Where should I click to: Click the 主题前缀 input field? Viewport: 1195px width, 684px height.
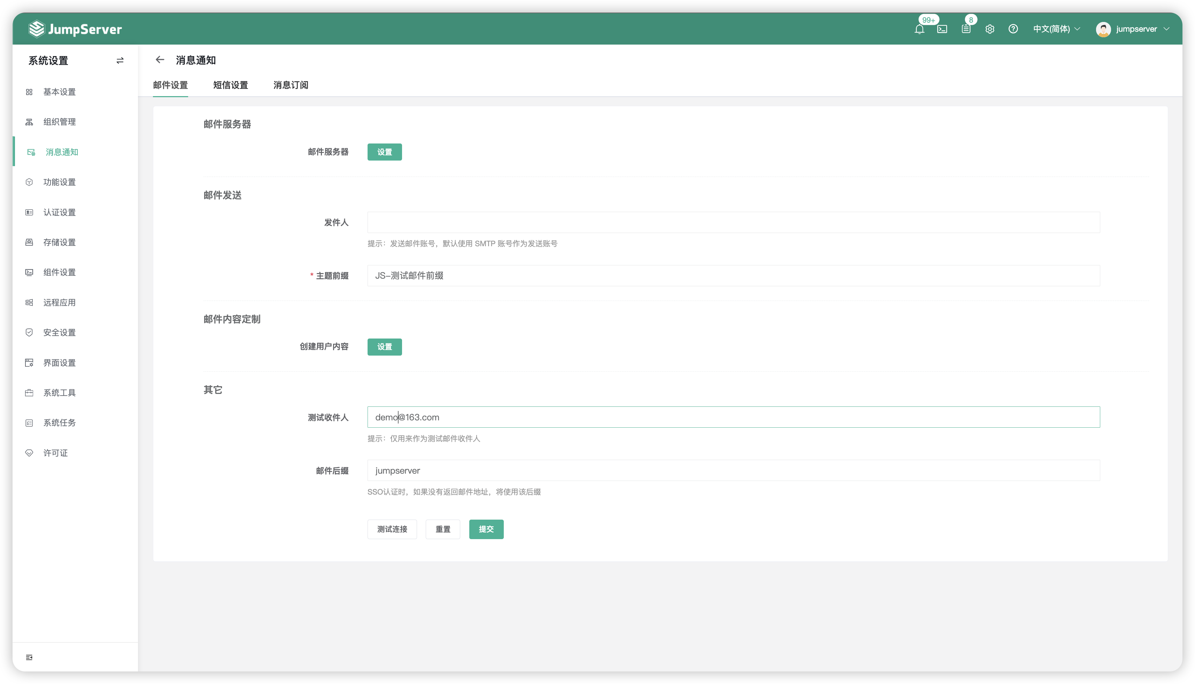[733, 276]
